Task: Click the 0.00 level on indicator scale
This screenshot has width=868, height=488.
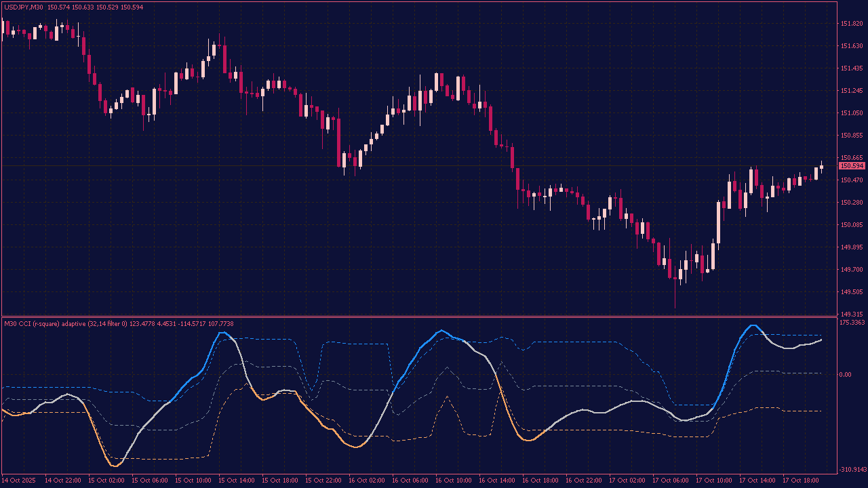Action: point(845,374)
